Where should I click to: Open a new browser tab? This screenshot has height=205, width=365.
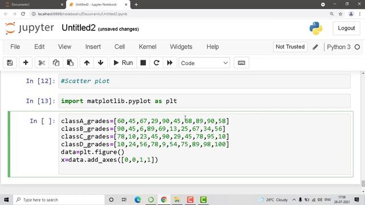coord(136,5)
